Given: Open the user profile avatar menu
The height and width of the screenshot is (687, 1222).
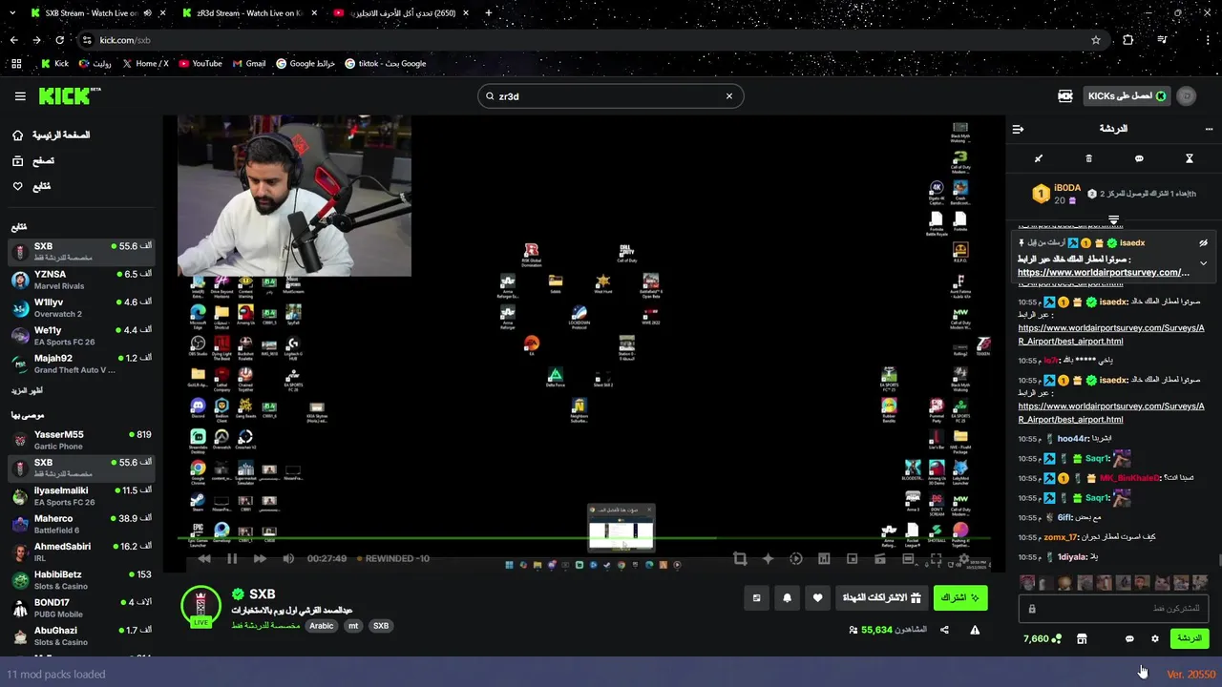Looking at the screenshot, I should [x=1187, y=96].
